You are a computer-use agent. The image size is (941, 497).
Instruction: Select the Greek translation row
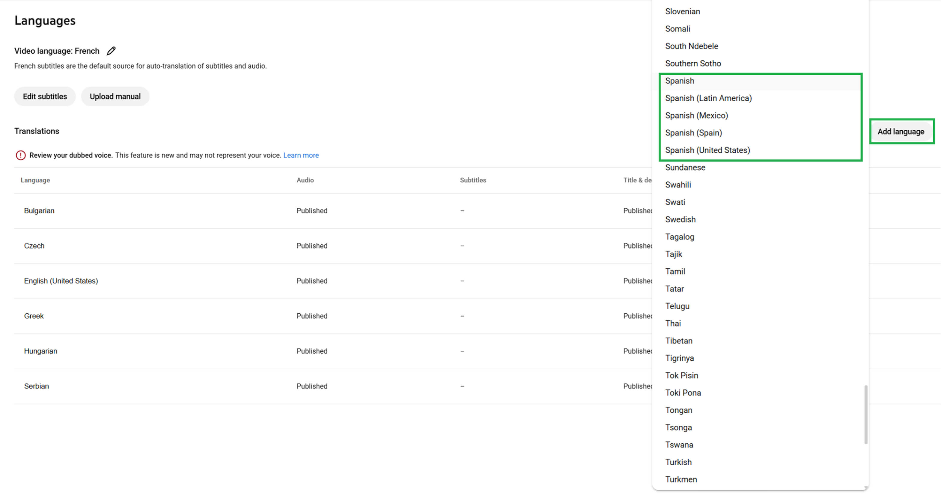point(333,316)
